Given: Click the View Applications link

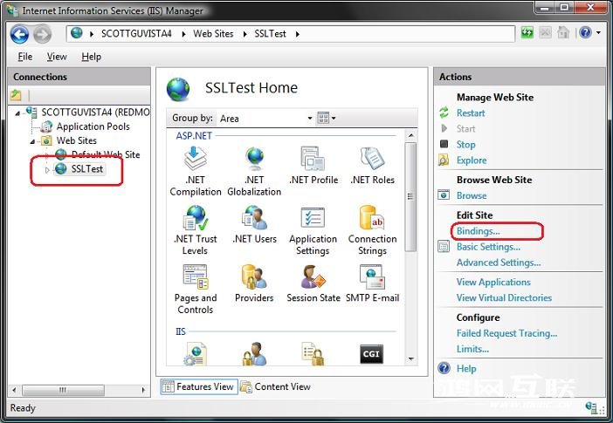Looking at the screenshot, I should coord(493,282).
